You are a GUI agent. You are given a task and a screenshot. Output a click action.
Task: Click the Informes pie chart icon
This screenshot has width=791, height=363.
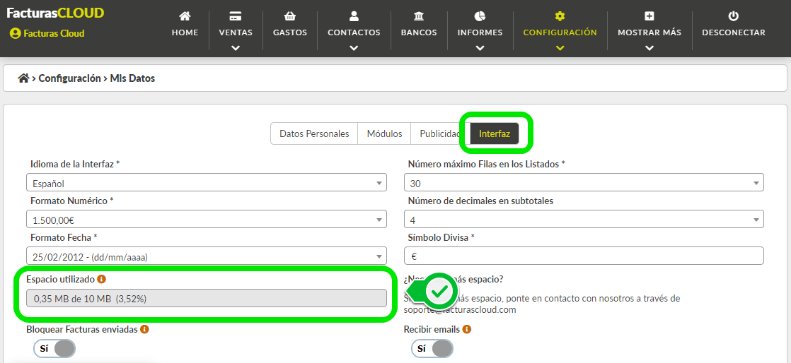coord(480,17)
